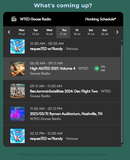Screen dimensions: 130x160
Task: Click the 12:00 AM - 05:55 AM time
Action: 47,44
